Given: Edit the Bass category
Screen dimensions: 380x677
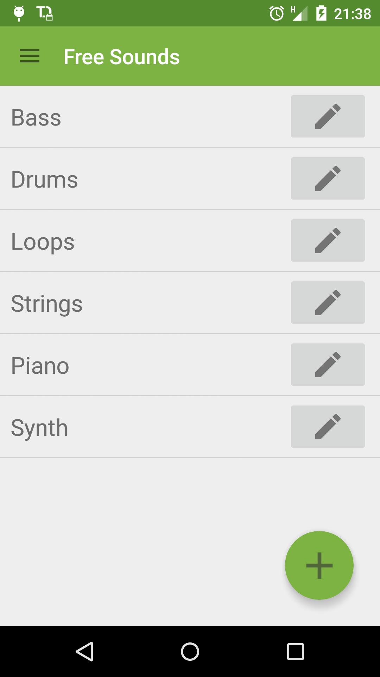Looking at the screenshot, I should [328, 116].
